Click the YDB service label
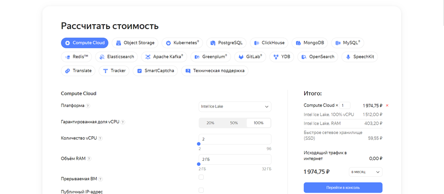444x194 pixels. pos(286,56)
